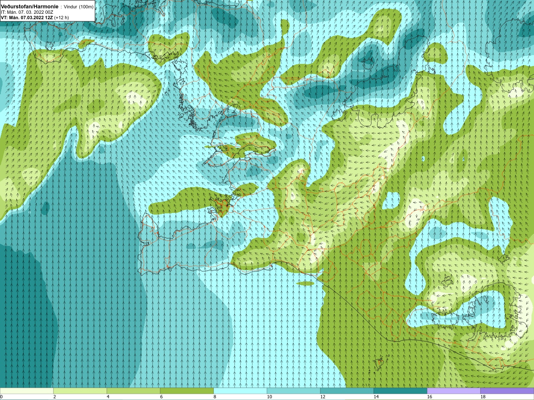Click the legend value 18

[x=483, y=397]
